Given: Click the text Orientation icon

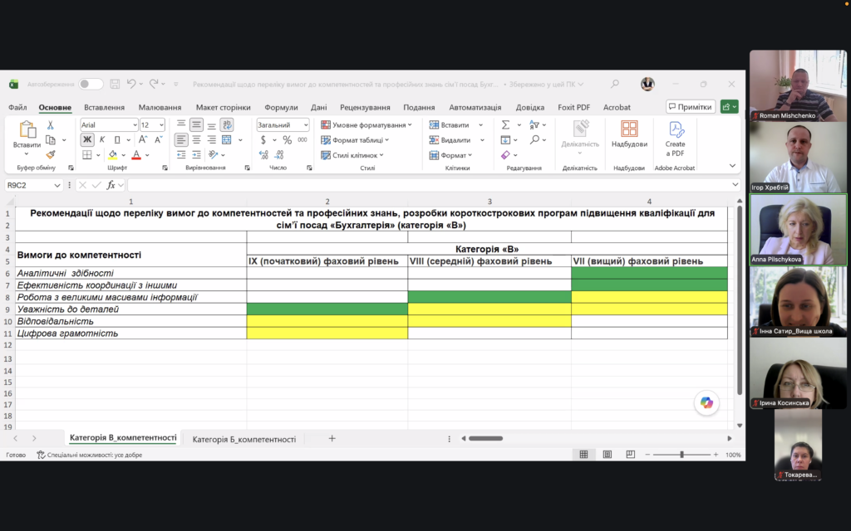Looking at the screenshot, I should click(214, 155).
